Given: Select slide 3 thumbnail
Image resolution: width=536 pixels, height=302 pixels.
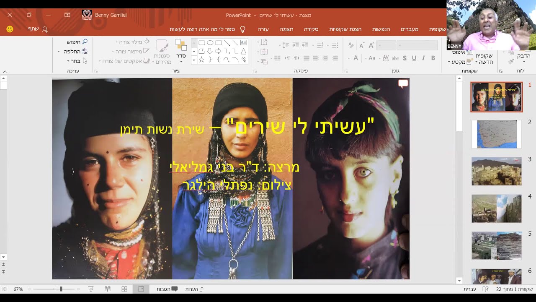Looking at the screenshot, I should tap(497, 171).
